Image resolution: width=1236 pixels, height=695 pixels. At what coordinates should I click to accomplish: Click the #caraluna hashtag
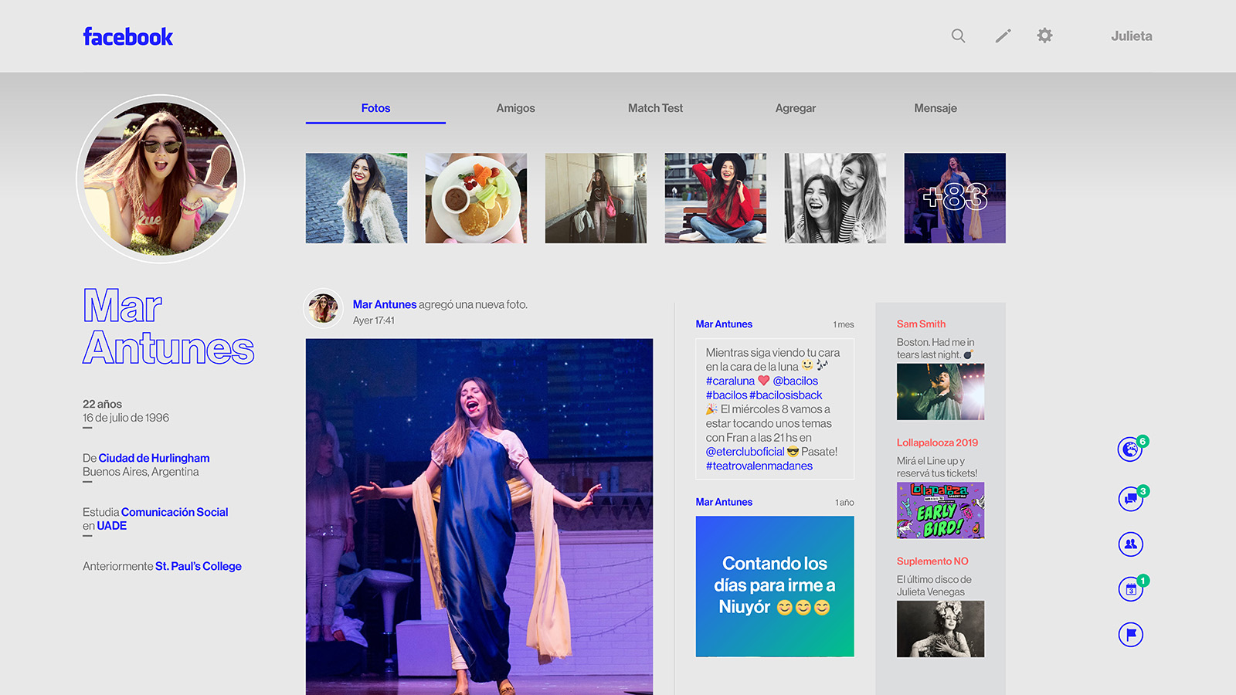click(730, 381)
